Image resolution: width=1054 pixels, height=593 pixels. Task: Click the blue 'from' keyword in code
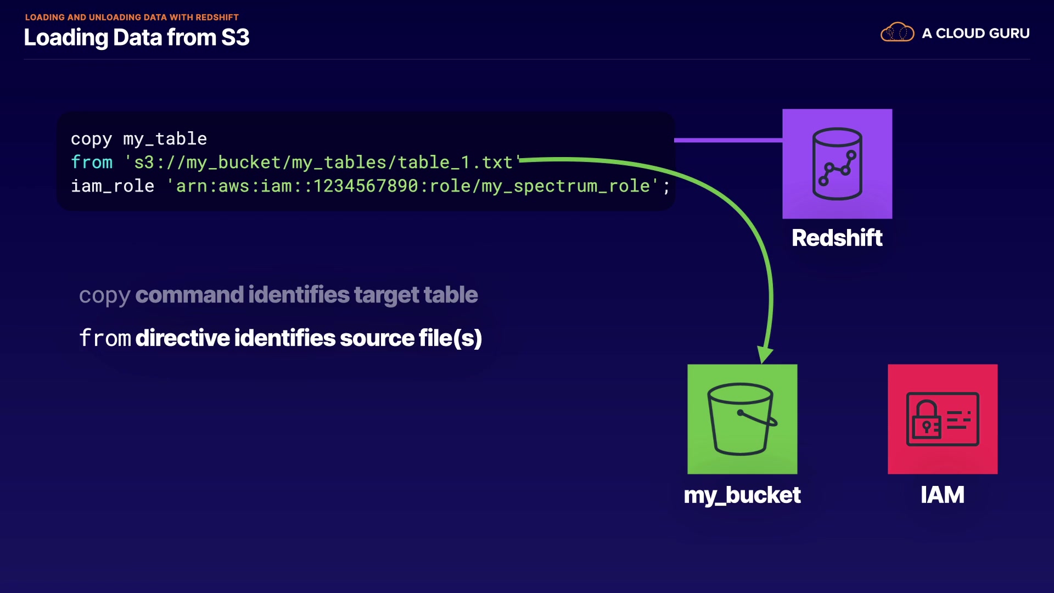92,163
